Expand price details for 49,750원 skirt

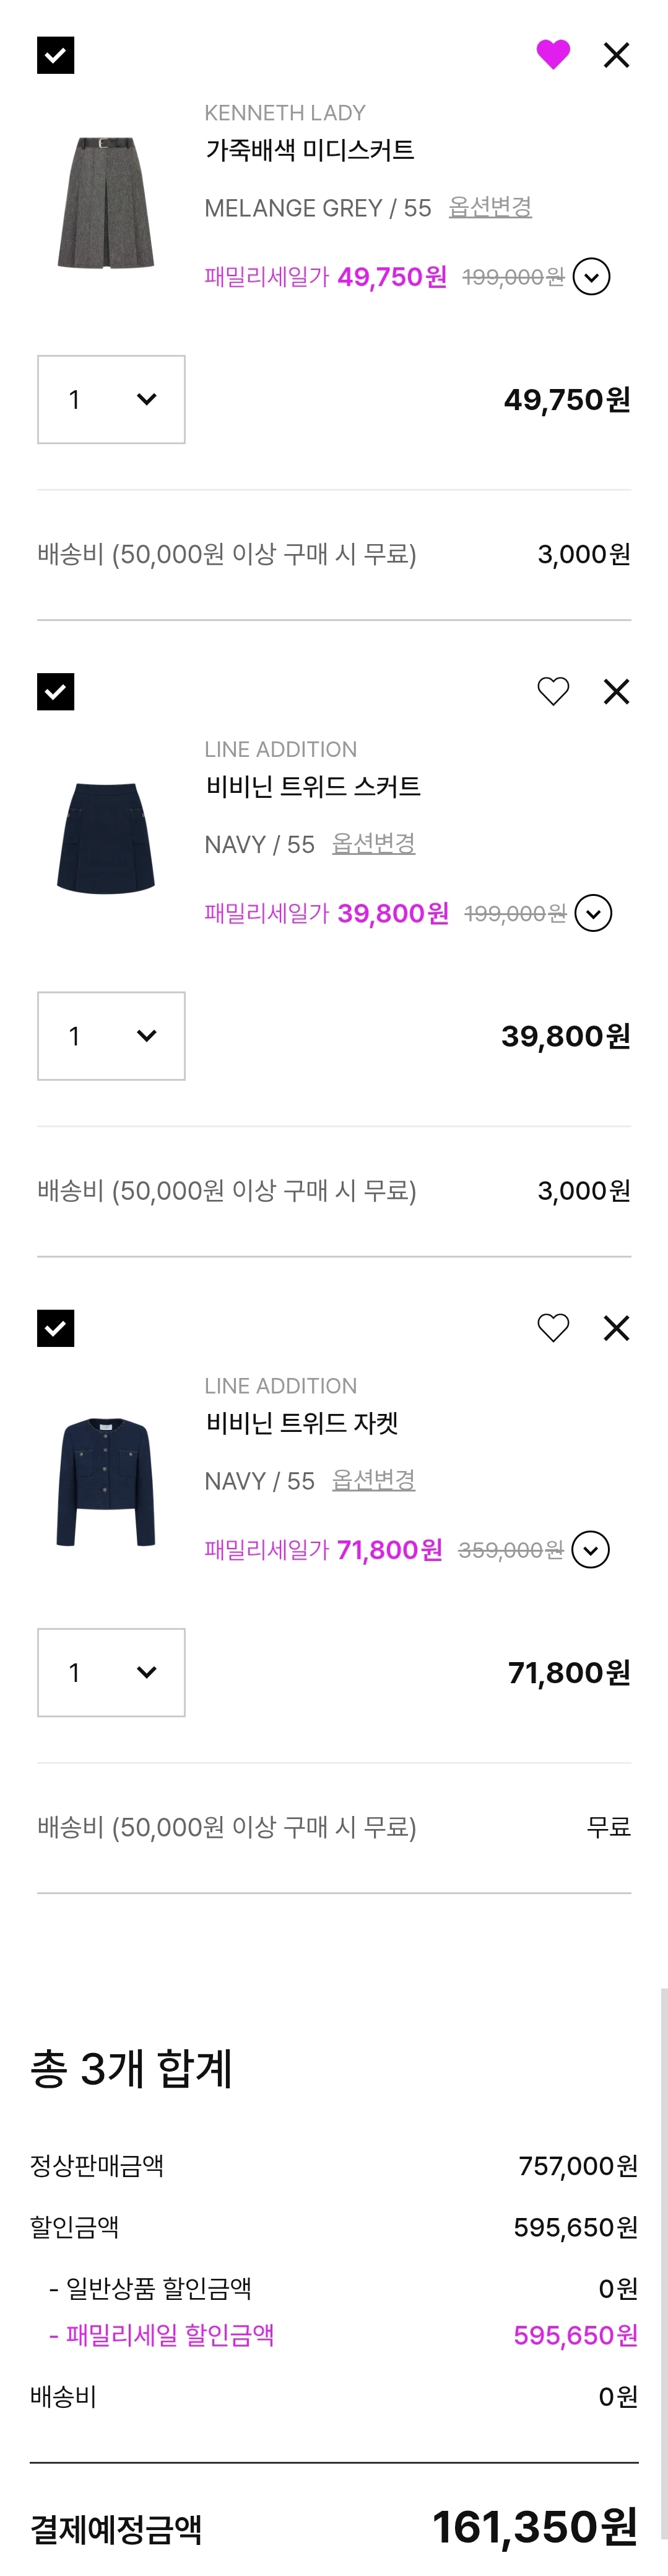click(x=591, y=277)
